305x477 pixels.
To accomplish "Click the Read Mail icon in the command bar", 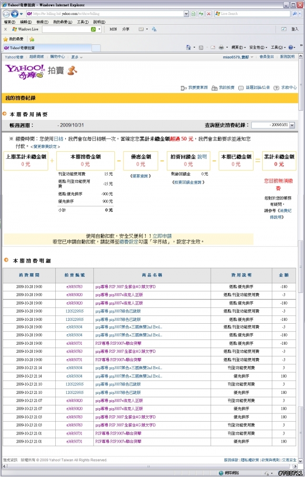I will 213,47.
